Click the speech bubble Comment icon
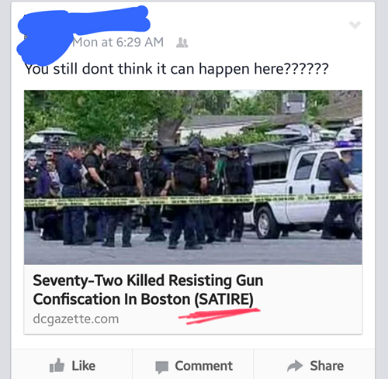388x379 pixels. pos(161,367)
